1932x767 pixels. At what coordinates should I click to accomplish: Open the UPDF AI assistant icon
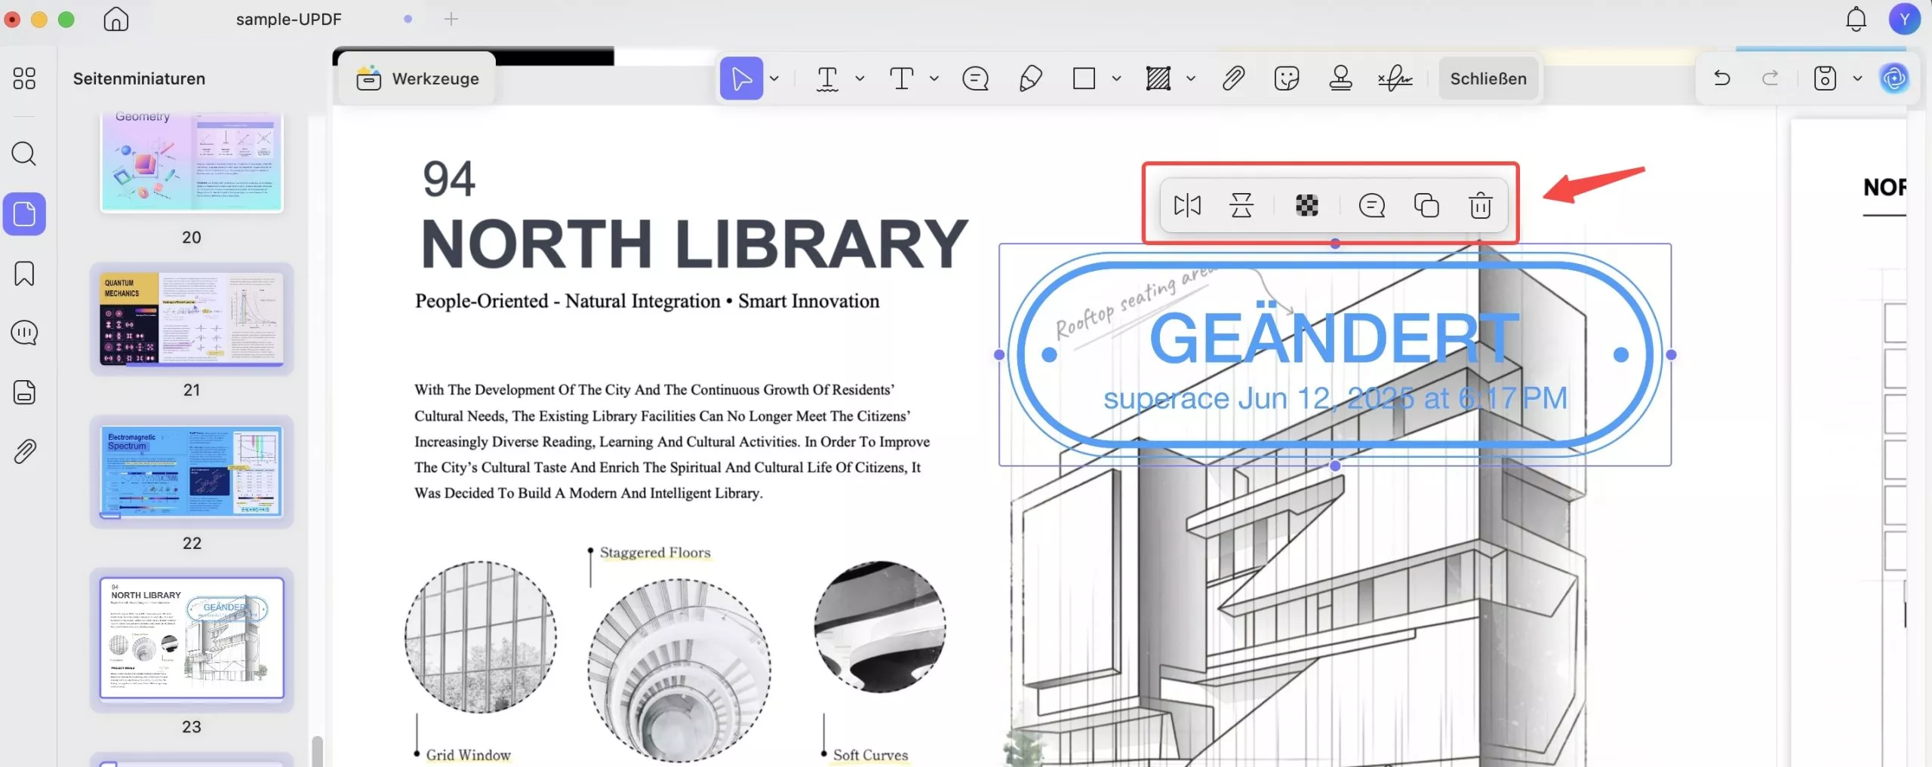[1894, 78]
